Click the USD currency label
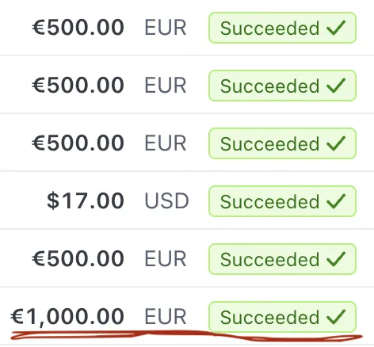The image size is (374, 347). 166,201
